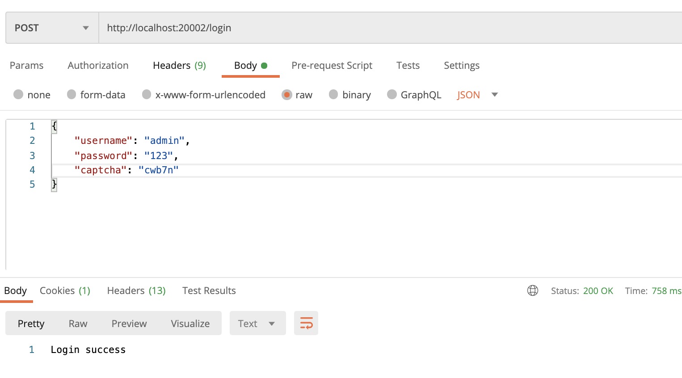
Task: Open the Tests tab
Action: [408, 66]
